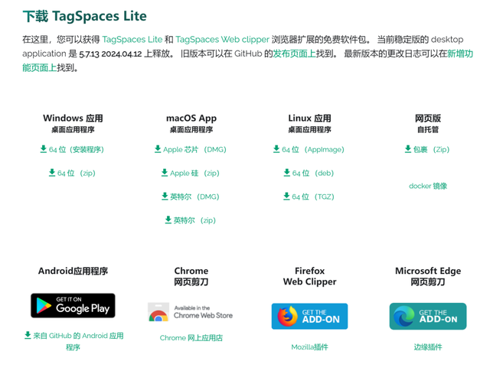Click download icon beside 包裹 (Zip)

click(408, 149)
